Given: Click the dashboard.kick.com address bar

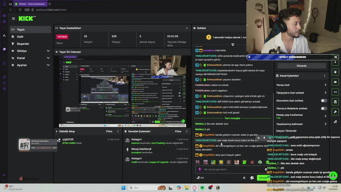Looking at the screenshot, I should point(51,10).
